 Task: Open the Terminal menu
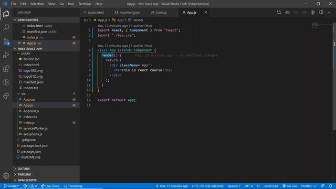pos(85,4)
